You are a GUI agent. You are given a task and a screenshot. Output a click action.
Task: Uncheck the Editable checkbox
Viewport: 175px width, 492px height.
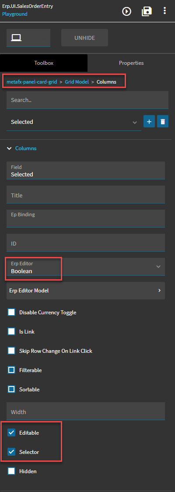tap(12, 433)
